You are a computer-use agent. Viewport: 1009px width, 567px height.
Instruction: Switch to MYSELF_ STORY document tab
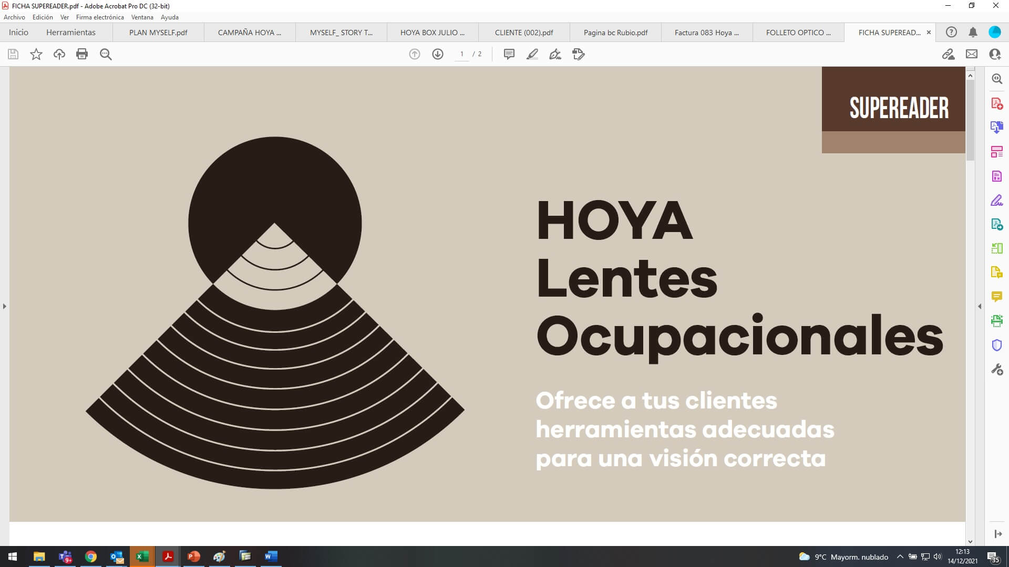point(341,33)
